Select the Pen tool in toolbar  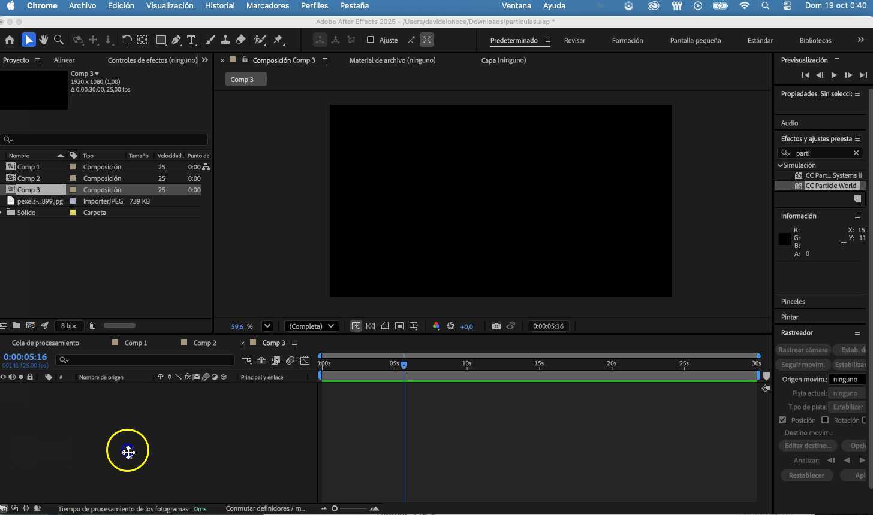click(x=176, y=40)
